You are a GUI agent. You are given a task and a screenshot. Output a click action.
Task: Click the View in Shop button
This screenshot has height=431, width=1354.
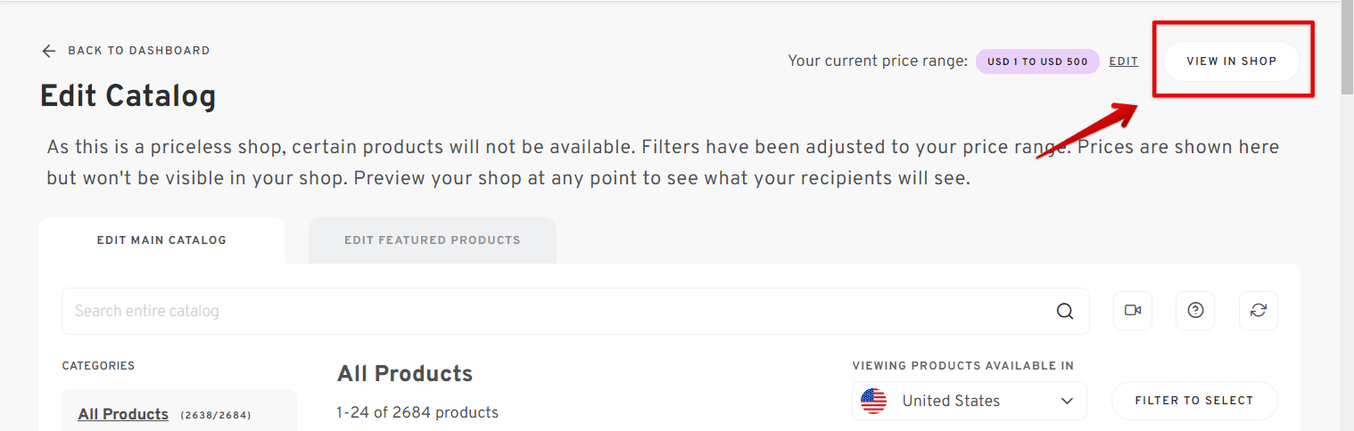coord(1232,61)
